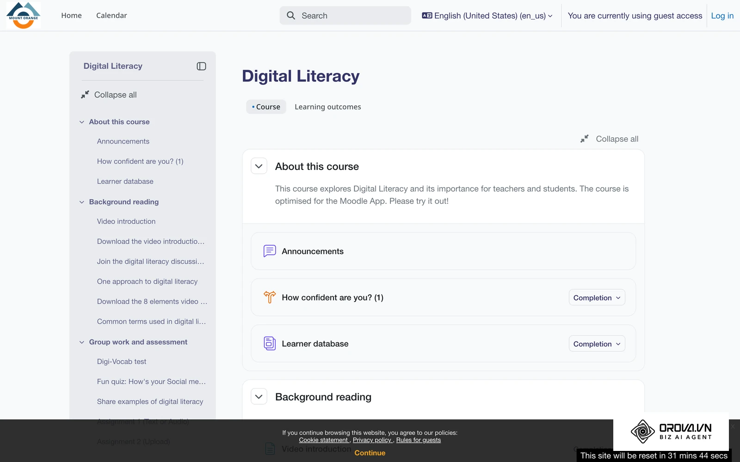Viewport: 740px width, 462px height.
Task: Open the Cookie statement link
Action: 323,440
